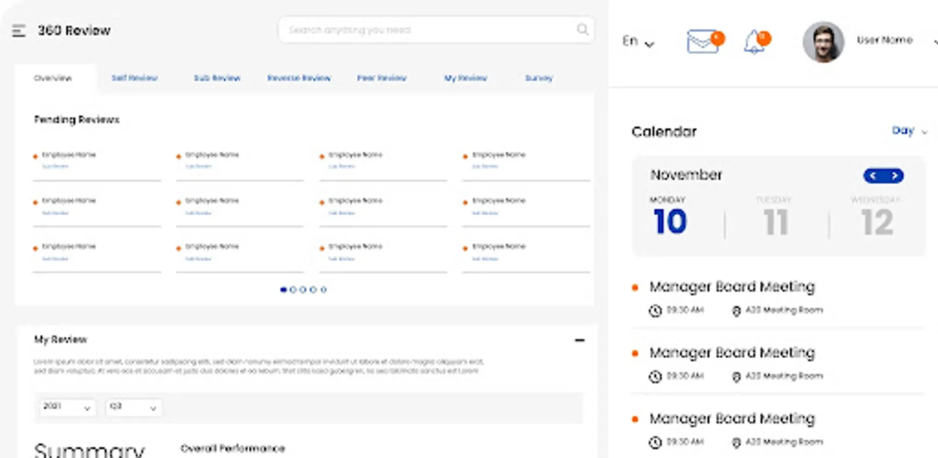Switch to the Peer Review tab
This screenshot has height=458, width=938.
382,78
